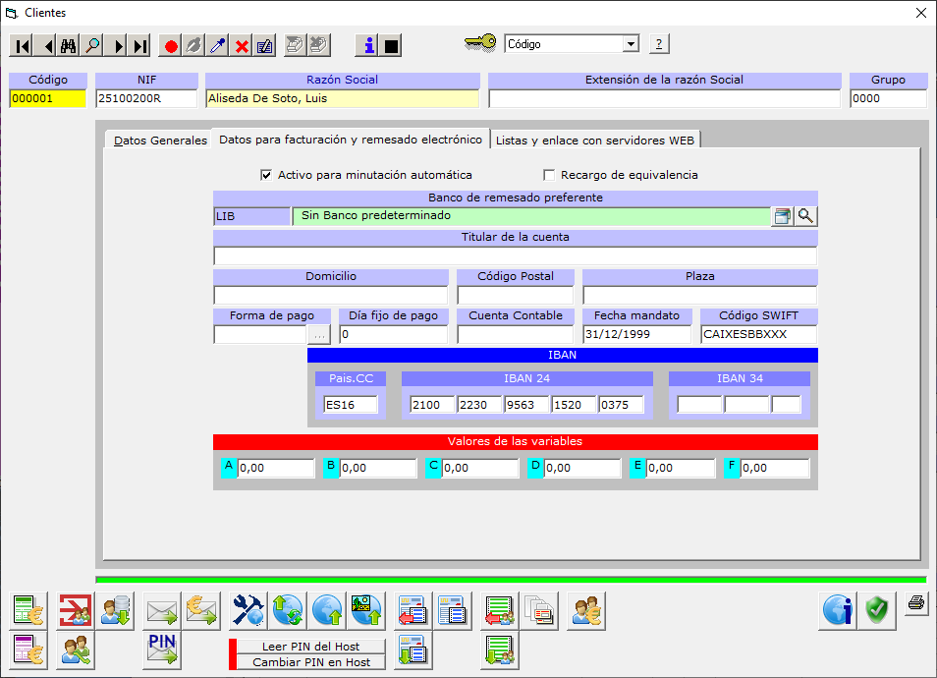Click the red X delete button
The width and height of the screenshot is (937, 678).
tap(242, 45)
